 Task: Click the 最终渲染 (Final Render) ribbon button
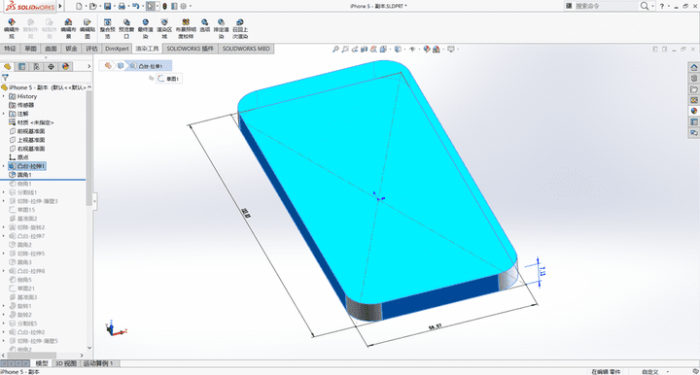pyautogui.click(x=146, y=29)
